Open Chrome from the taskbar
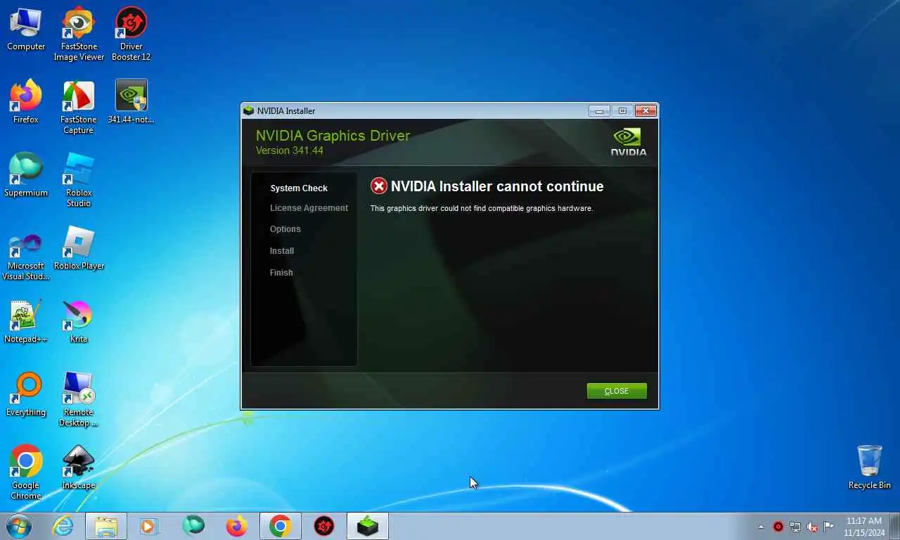Screen dimensions: 900x540 281,526
